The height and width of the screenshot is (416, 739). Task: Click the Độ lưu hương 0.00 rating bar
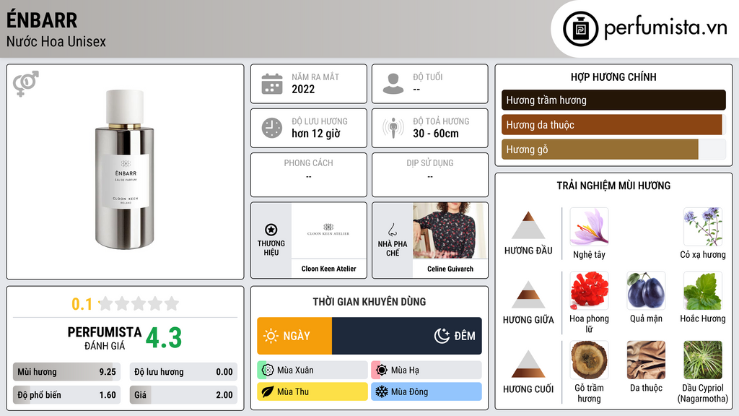(x=183, y=372)
